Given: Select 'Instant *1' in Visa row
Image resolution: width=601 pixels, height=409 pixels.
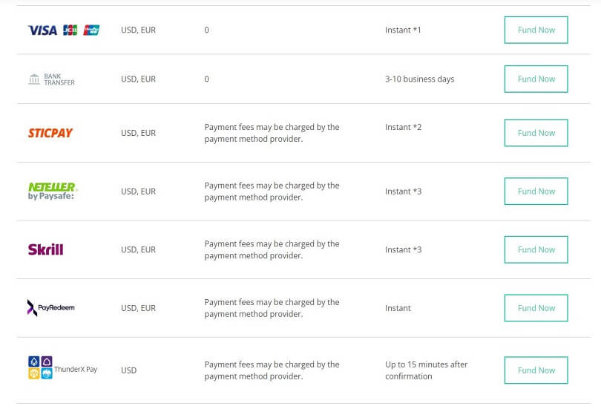Looking at the screenshot, I should click(403, 30).
